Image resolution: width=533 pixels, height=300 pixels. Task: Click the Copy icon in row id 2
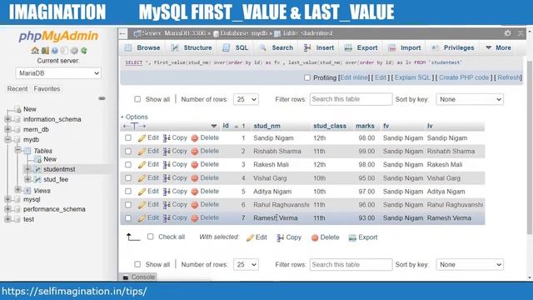[167, 152]
